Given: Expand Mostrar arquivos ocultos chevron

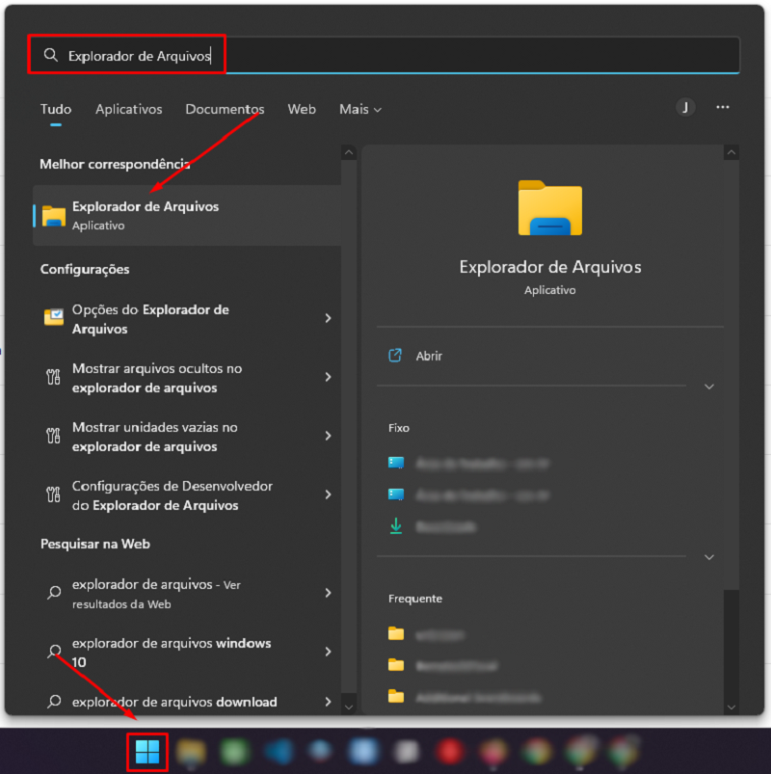Looking at the screenshot, I should point(329,377).
